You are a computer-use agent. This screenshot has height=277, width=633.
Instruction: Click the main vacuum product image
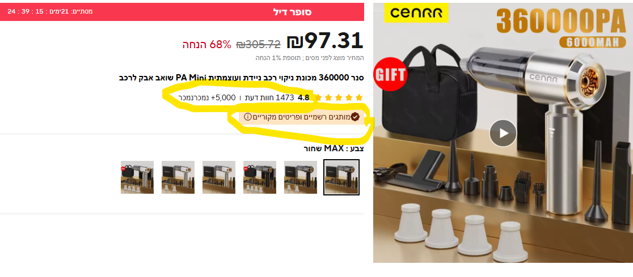coord(503,133)
